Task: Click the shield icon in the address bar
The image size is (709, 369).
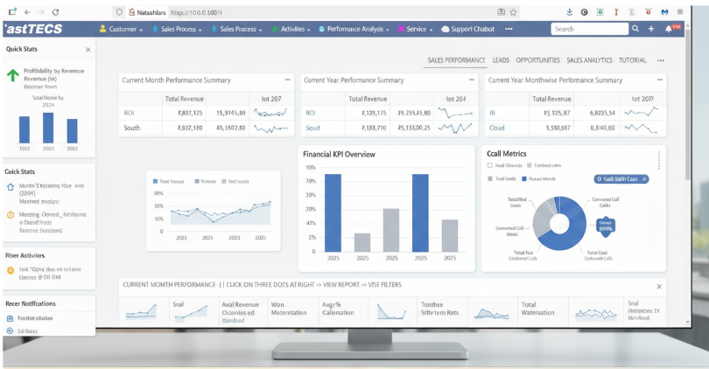Action: pyautogui.click(x=119, y=12)
